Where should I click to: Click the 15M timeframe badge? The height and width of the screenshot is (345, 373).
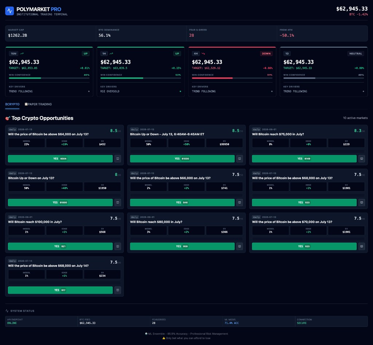click(x=13, y=54)
